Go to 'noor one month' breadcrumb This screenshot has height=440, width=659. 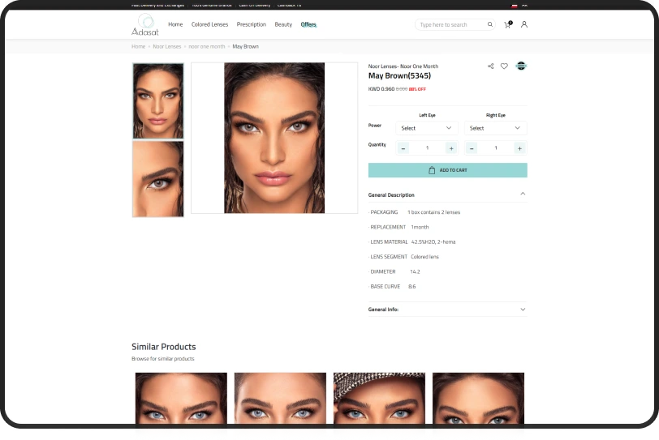pos(207,46)
